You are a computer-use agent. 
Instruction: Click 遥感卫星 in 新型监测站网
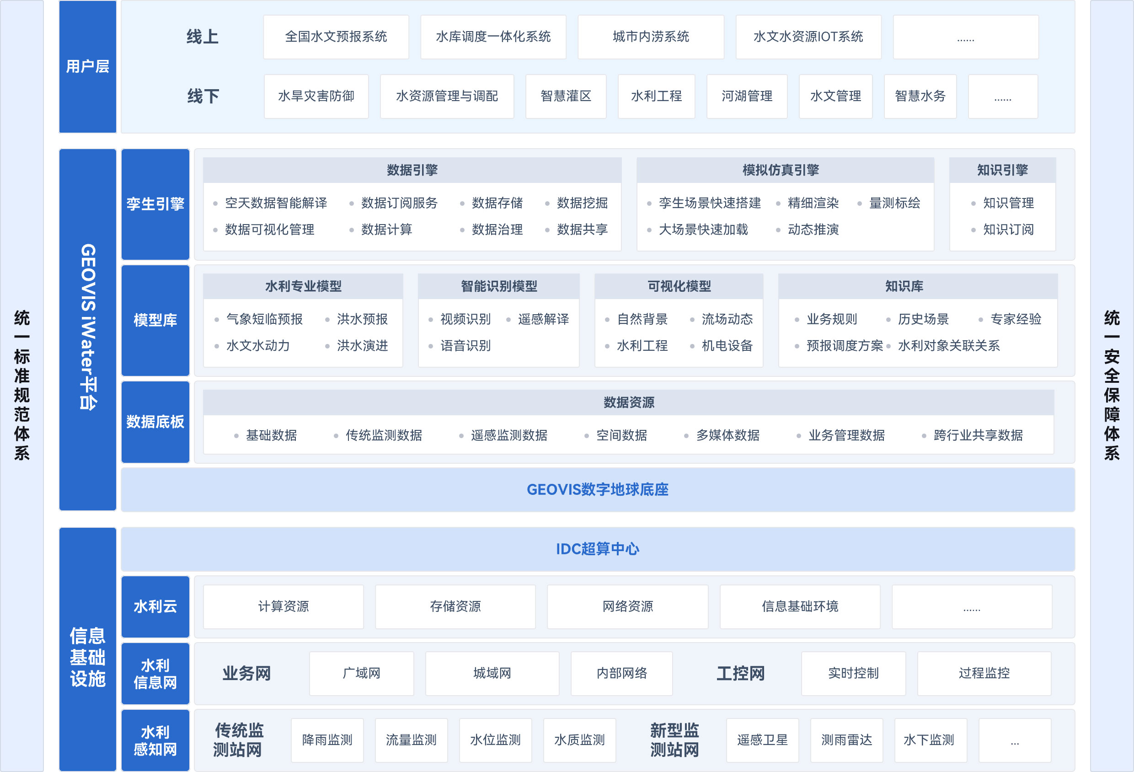[763, 740]
